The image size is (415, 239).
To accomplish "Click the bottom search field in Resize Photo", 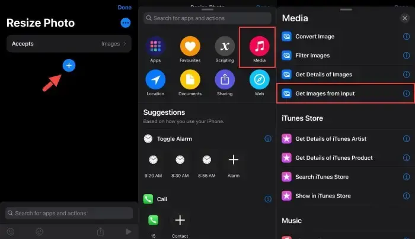I will pos(69,213).
